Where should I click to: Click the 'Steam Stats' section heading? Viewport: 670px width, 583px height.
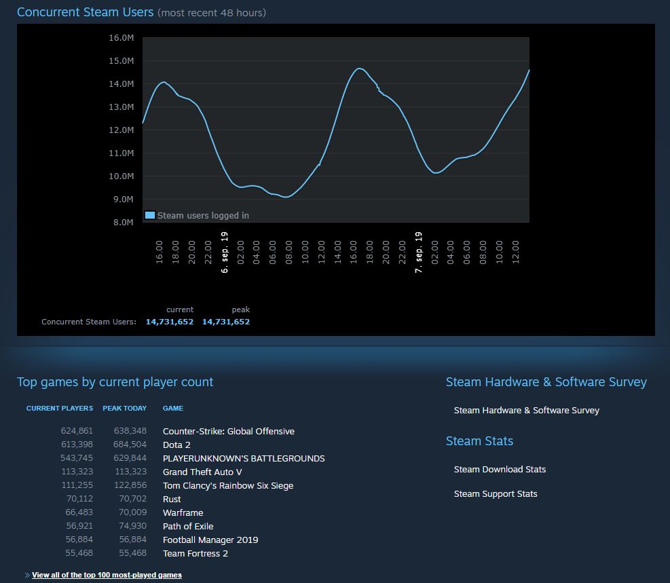[x=479, y=440]
